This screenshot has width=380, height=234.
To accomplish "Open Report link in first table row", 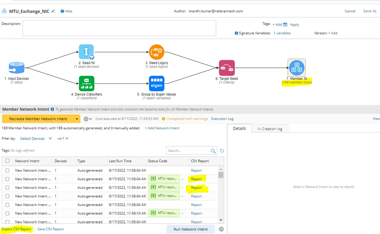I will pos(196,171).
